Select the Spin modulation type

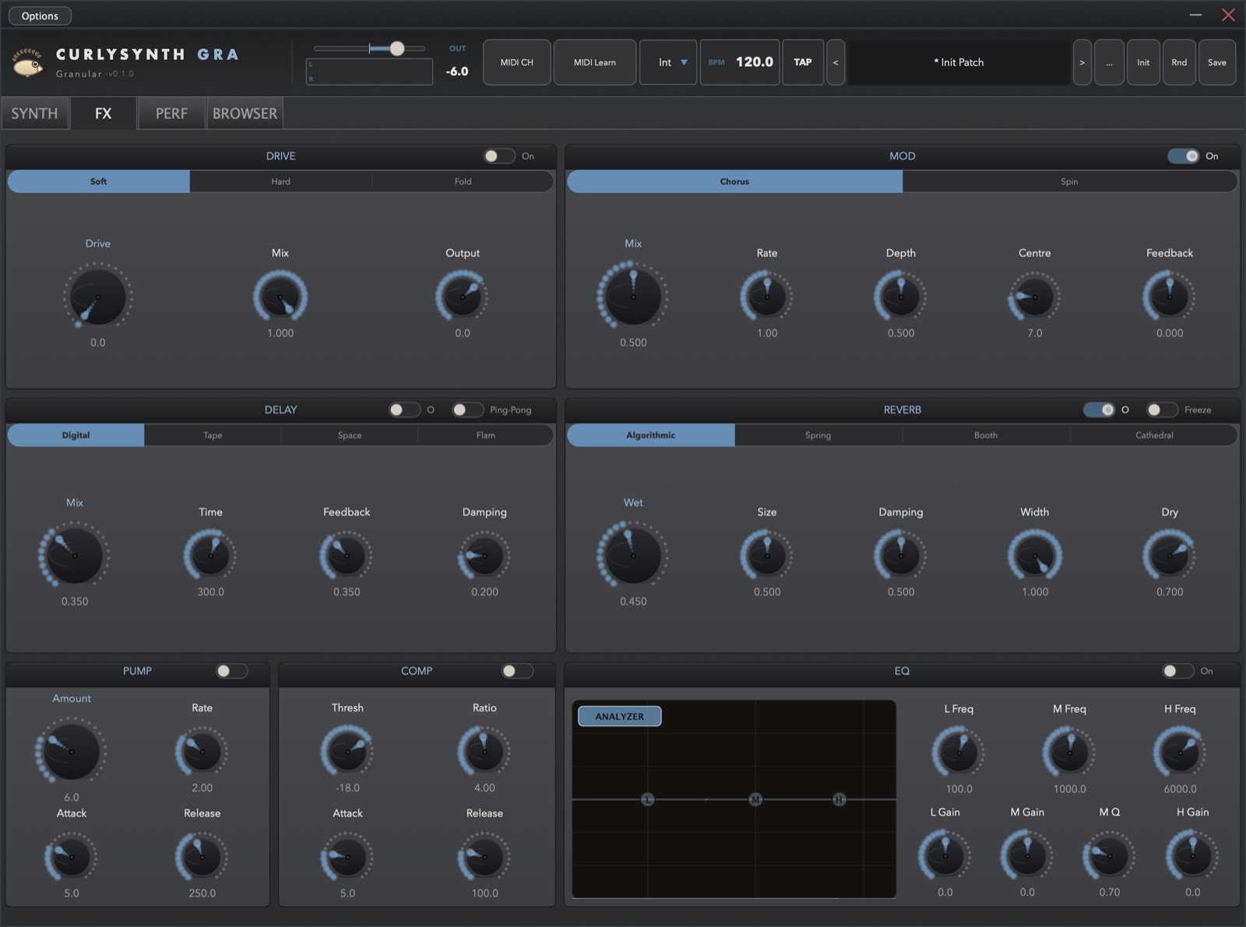(1069, 181)
